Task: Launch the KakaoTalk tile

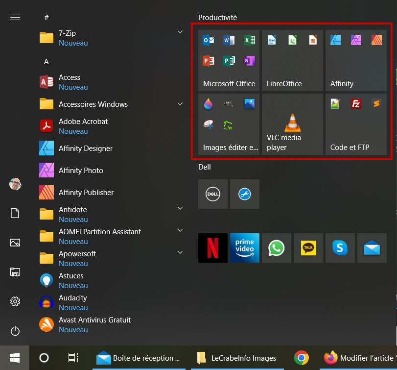Action: 308,248
